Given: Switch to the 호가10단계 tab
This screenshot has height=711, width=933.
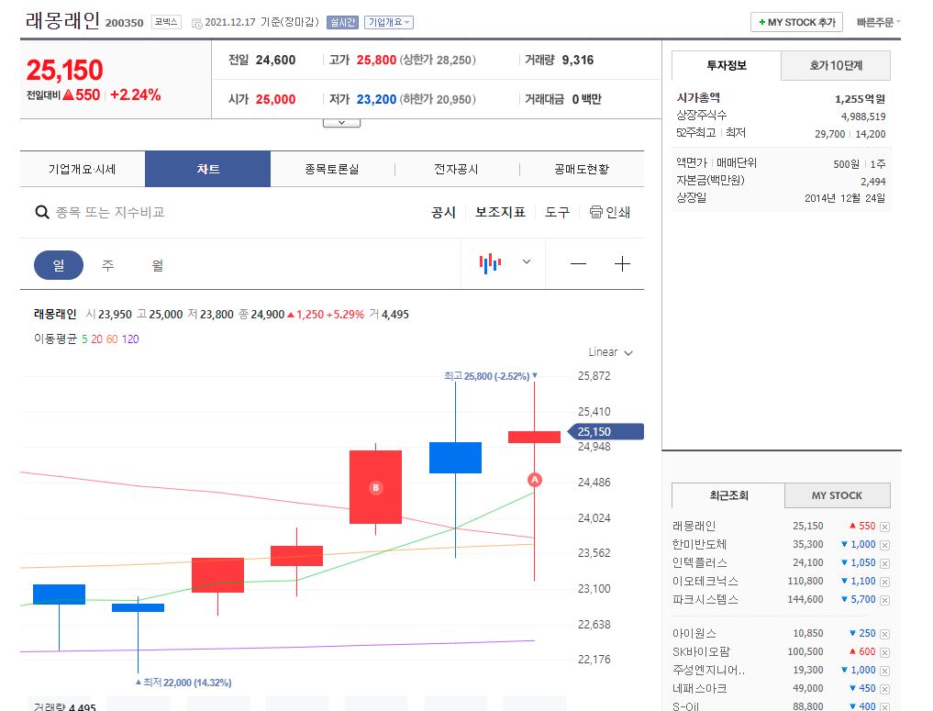Looking at the screenshot, I should point(836,65).
